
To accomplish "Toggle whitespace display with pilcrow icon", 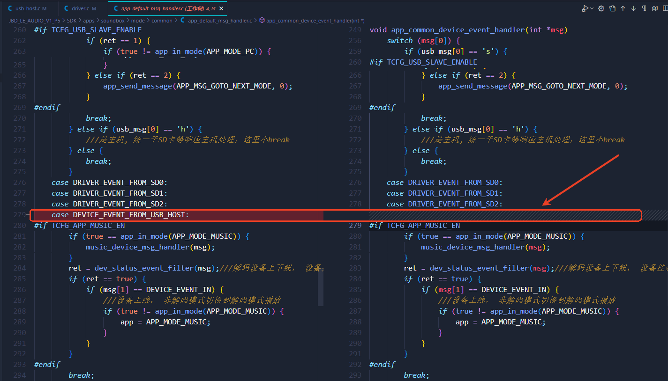I will tap(644, 8).
